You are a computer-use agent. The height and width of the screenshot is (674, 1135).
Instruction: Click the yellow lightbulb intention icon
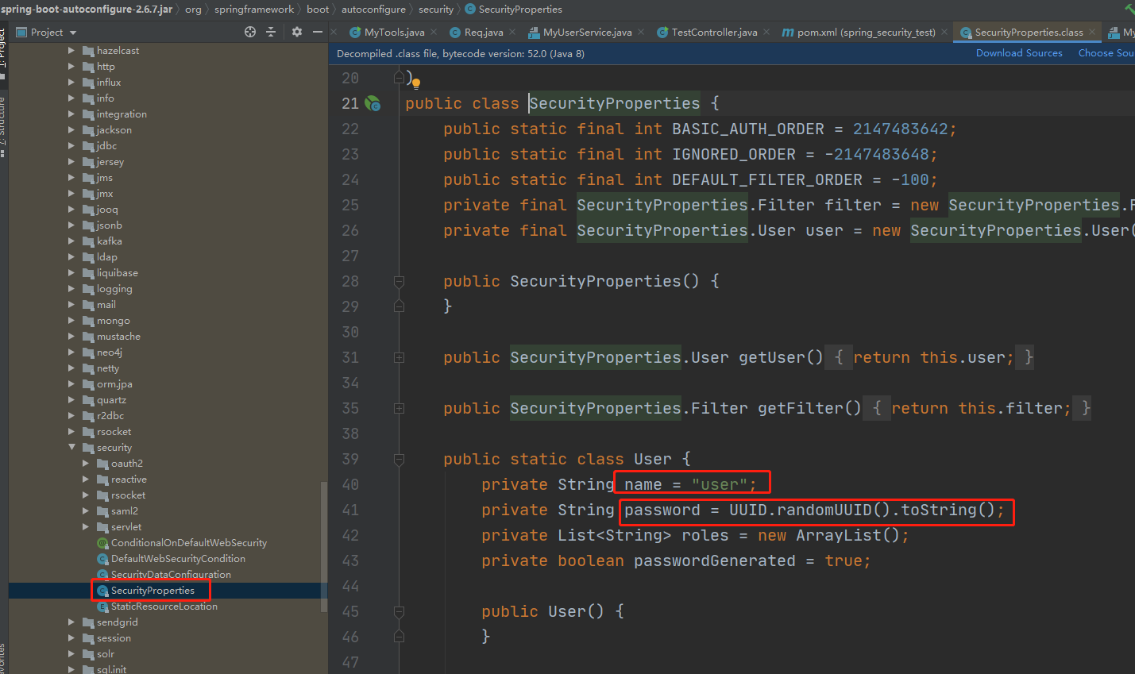click(x=416, y=83)
